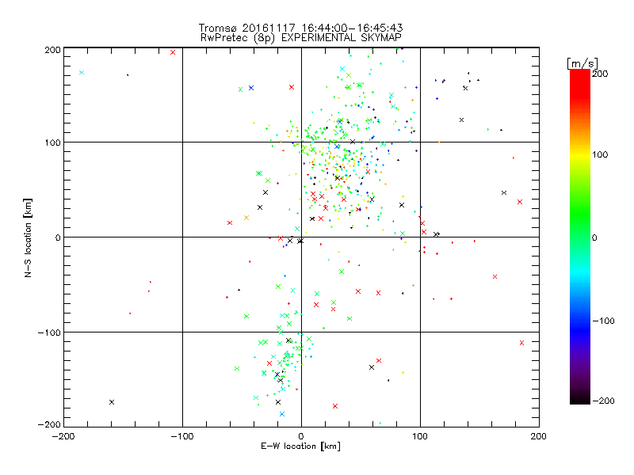Click the blue X marker in upper area left of zero line
The image size is (634, 475).
(251, 88)
